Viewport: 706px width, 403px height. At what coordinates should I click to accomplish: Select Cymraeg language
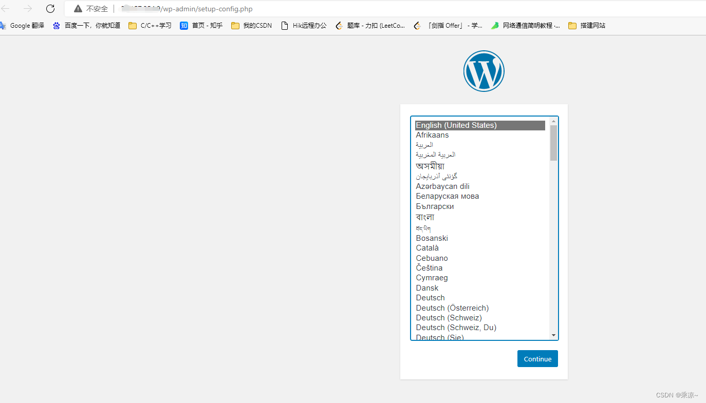pyautogui.click(x=480, y=278)
